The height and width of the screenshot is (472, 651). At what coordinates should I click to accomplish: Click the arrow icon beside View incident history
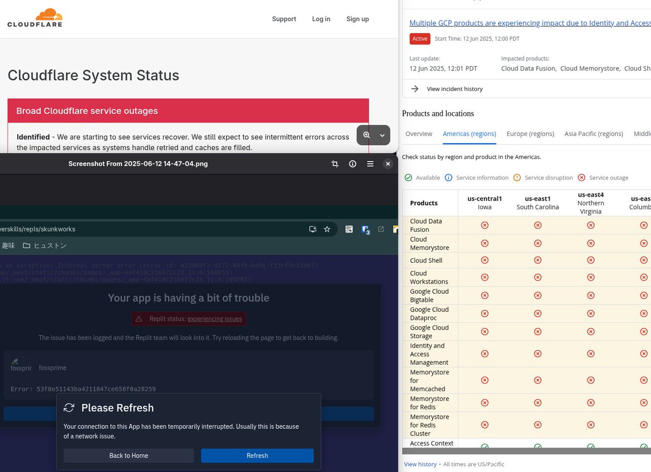415,89
